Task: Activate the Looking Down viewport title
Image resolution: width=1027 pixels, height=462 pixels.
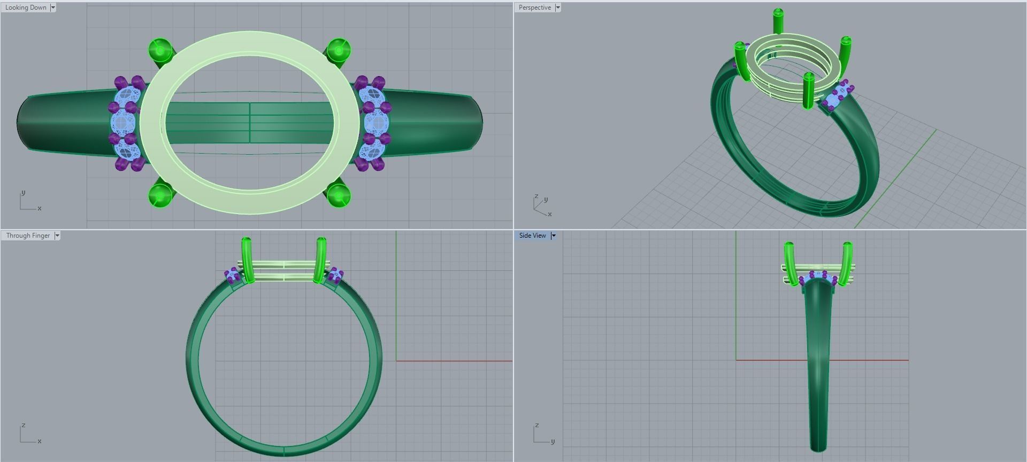Action: click(x=26, y=7)
